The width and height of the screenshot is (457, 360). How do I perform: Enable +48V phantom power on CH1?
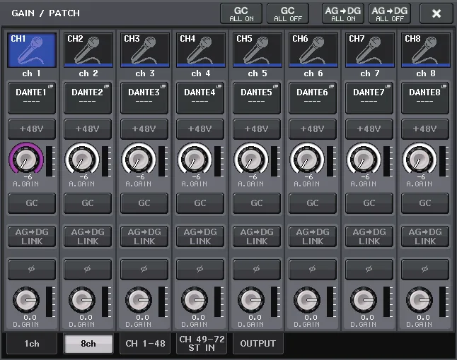pos(32,128)
